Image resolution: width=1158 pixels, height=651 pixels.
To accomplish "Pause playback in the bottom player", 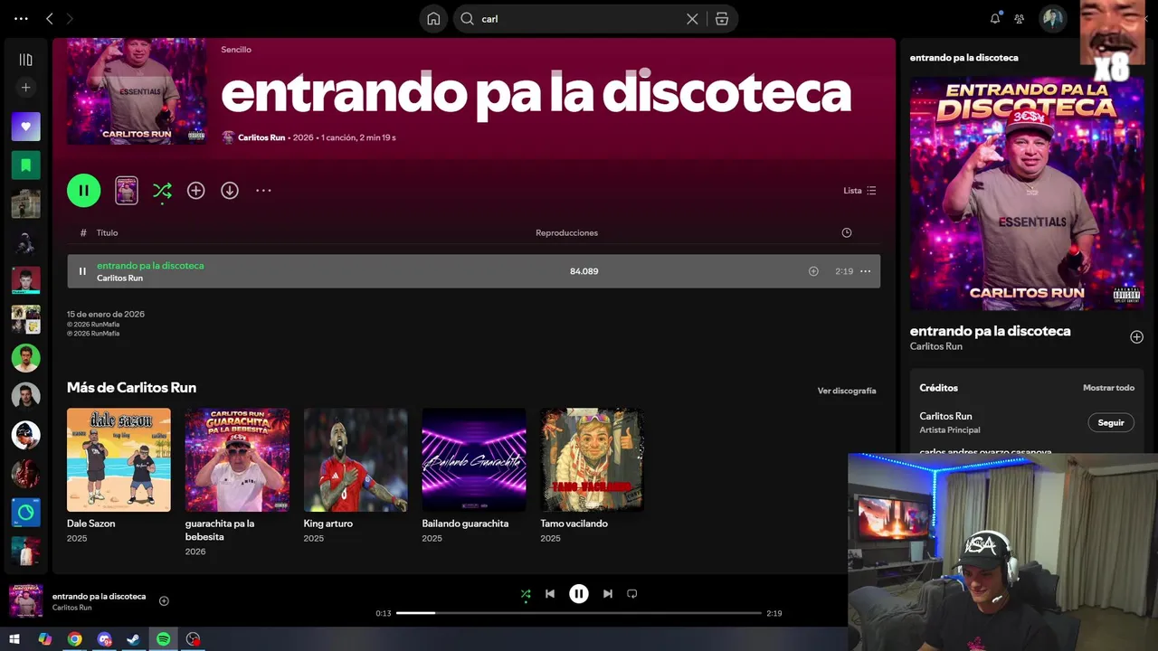I will pos(579,594).
